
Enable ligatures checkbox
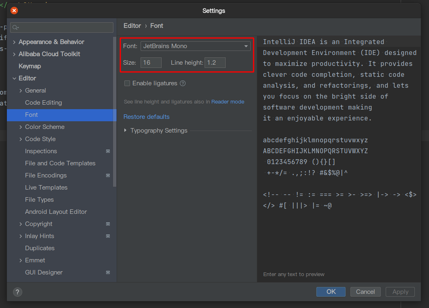point(127,83)
